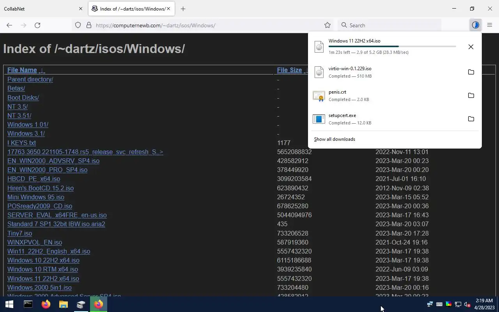Open the muted volume tray icon
Image resolution: width=499 pixels, height=312 pixels.
point(467,304)
